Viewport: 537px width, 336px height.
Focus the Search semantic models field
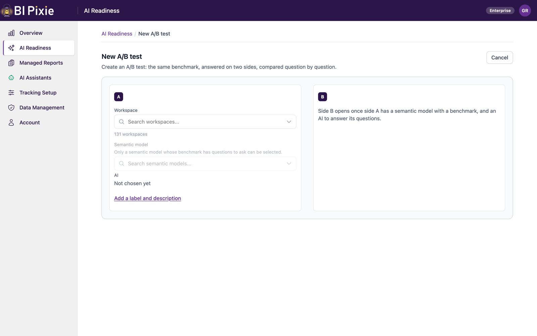click(x=205, y=164)
